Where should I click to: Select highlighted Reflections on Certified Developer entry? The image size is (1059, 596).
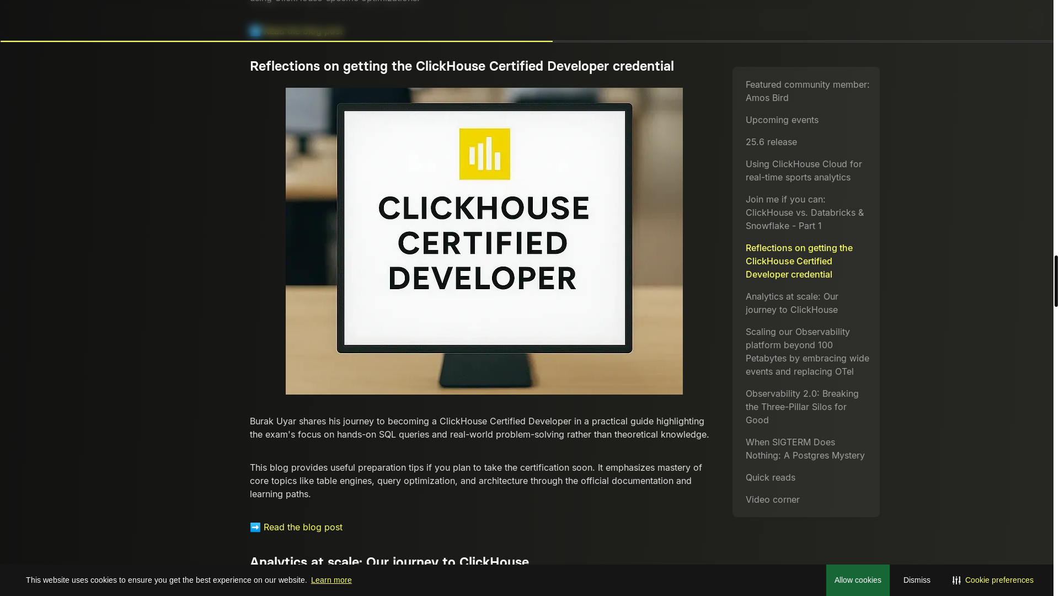(x=799, y=261)
